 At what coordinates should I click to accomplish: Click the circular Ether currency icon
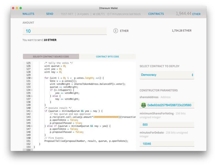click(115, 31)
